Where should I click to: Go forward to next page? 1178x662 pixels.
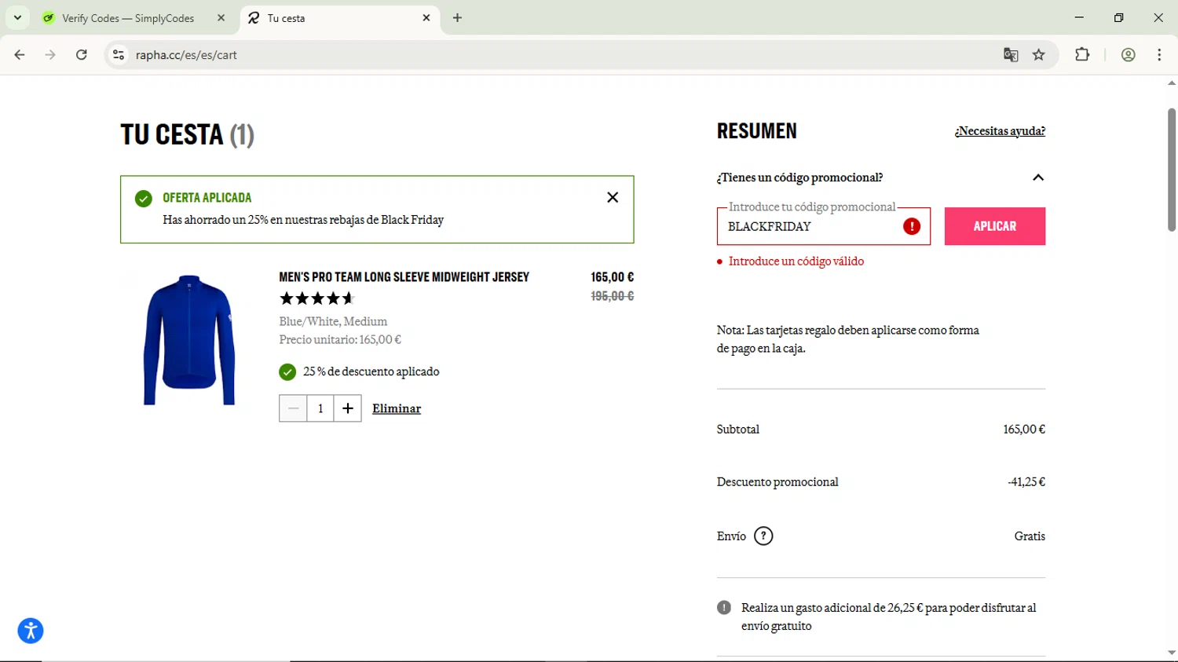(50, 55)
